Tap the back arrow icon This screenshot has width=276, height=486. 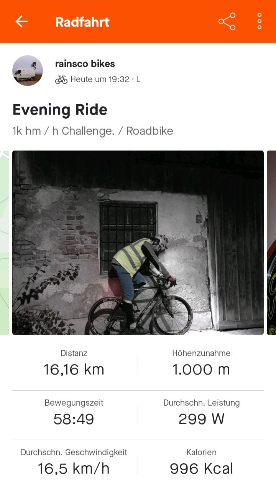coord(21,22)
